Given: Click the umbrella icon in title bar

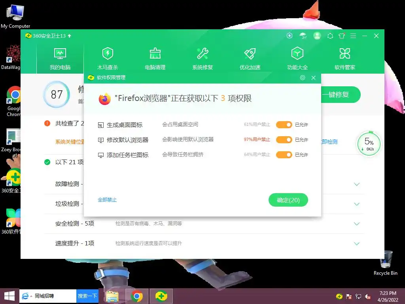Looking at the screenshot, I should 303,36.
